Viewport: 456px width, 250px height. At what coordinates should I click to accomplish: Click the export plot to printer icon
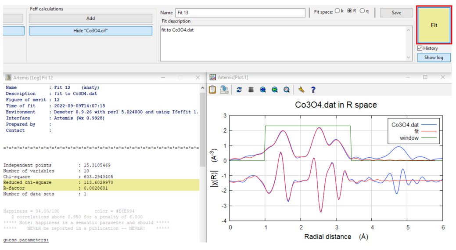point(224,90)
